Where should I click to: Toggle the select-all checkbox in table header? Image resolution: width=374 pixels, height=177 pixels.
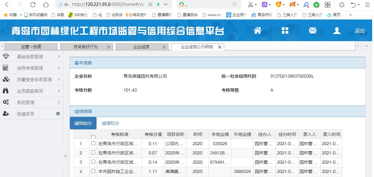click(x=93, y=137)
